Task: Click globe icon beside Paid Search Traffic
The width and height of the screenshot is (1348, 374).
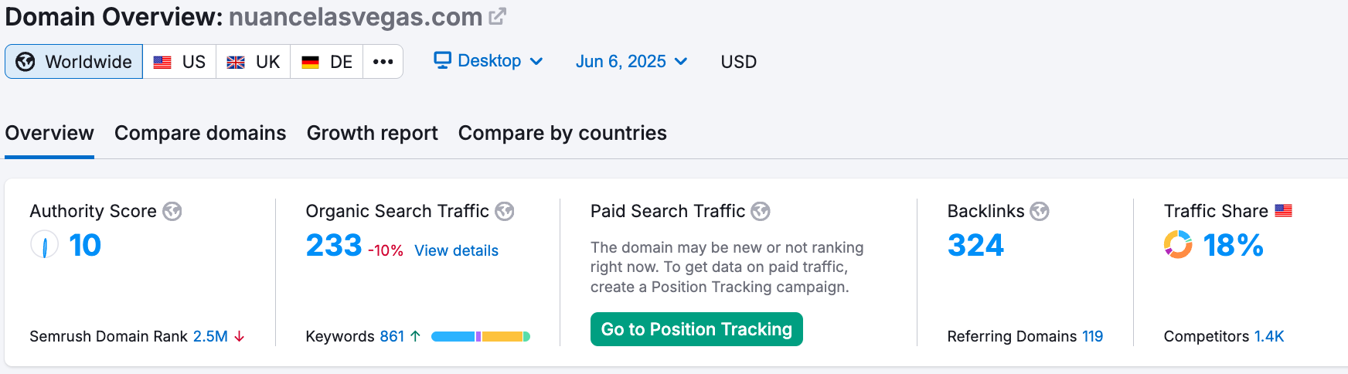Action: point(761,211)
